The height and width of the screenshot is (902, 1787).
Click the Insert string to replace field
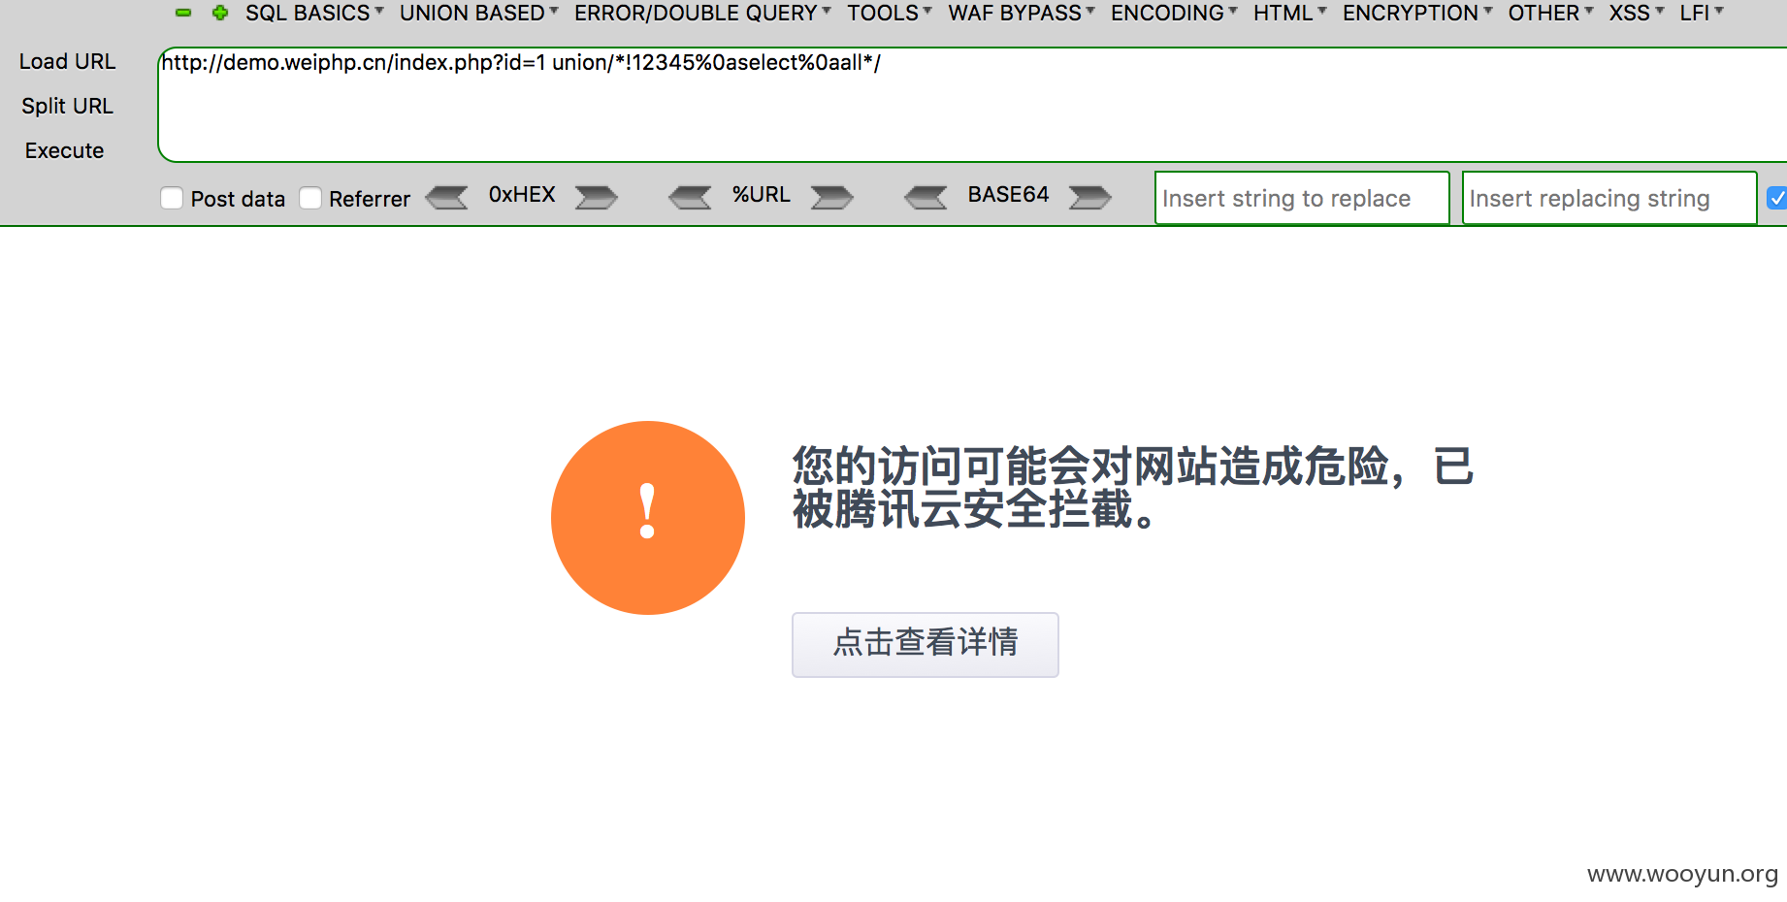click(1302, 198)
